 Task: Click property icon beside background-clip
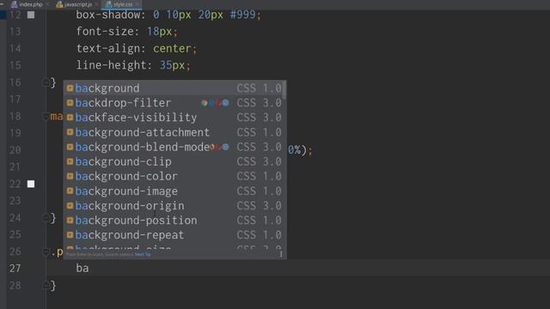tap(70, 161)
